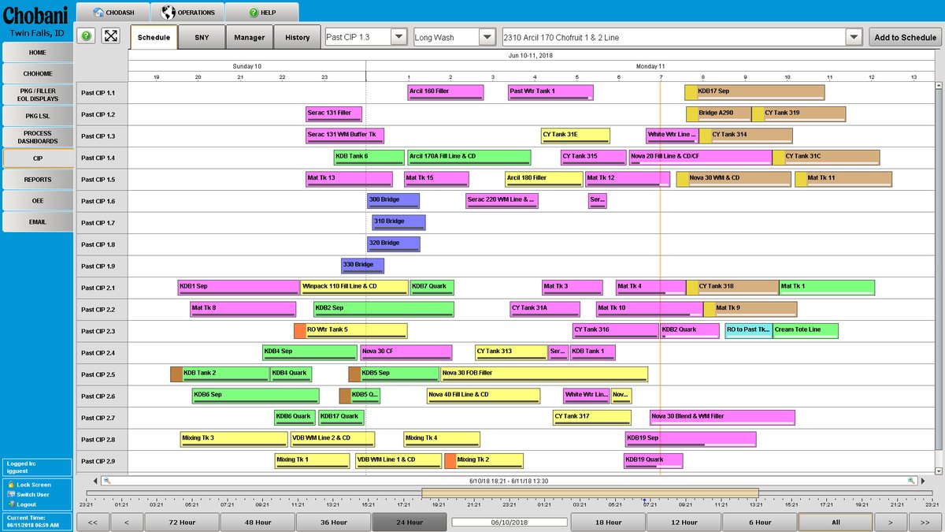Click the < step back button
Screen dimensions: 945x532
127,522
